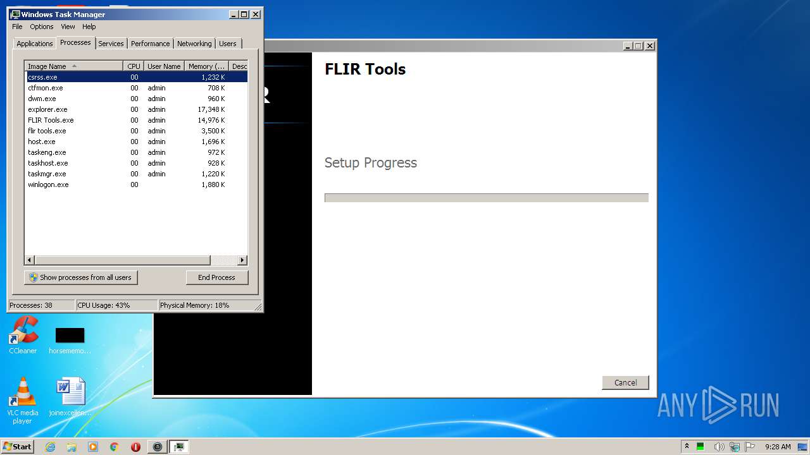Click the FLIR installer taskbar button
Screen dimensions: 810x455
158,447
